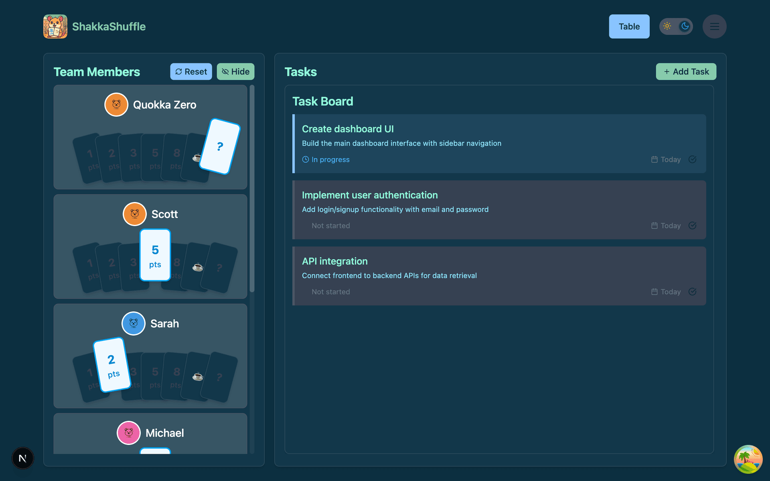Click Sarah's blue avatar
Image resolution: width=770 pixels, height=481 pixels.
click(134, 323)
